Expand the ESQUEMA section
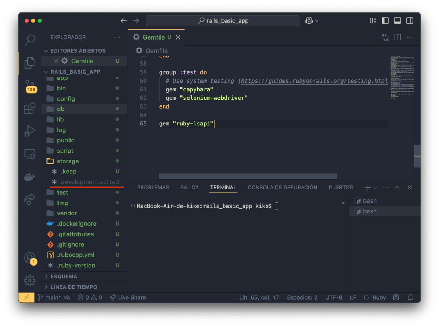 point(64,277)
